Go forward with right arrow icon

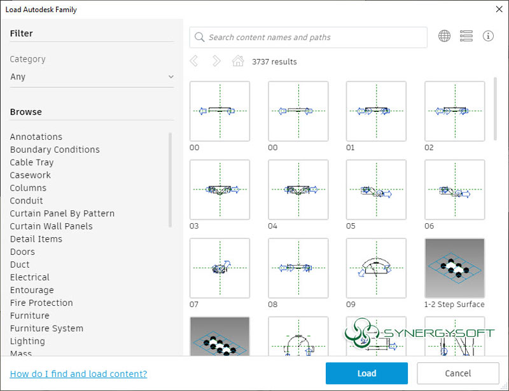216,61
